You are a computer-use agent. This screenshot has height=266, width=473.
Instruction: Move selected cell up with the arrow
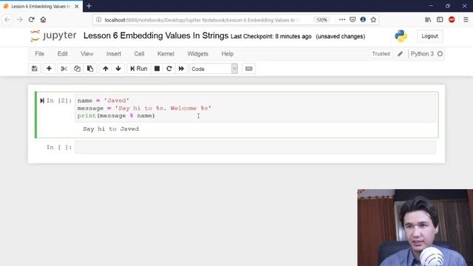coord(106,69)
